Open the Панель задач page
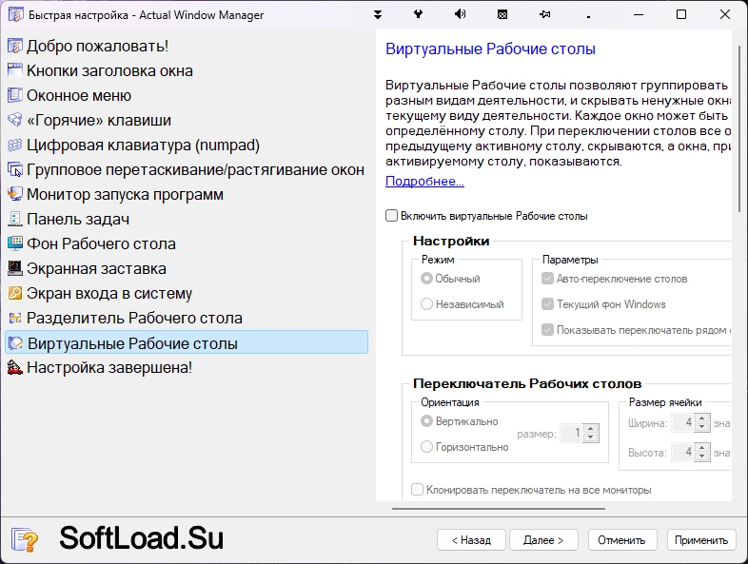 click(x=69, y=220)
